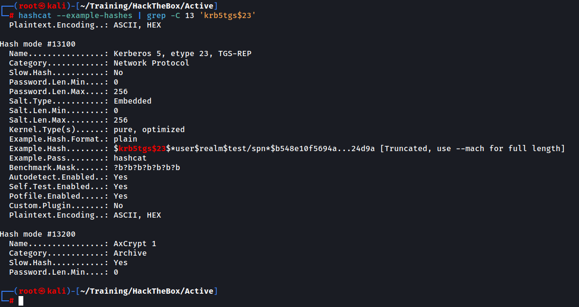The height and width of the screenshot is (307, 579).
Task: Click the Kali skull symbol in top prompt
Action: pos(42,6)
